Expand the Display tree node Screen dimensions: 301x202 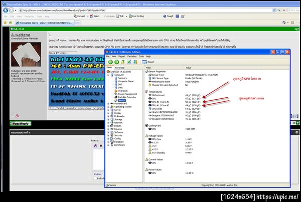108,113
